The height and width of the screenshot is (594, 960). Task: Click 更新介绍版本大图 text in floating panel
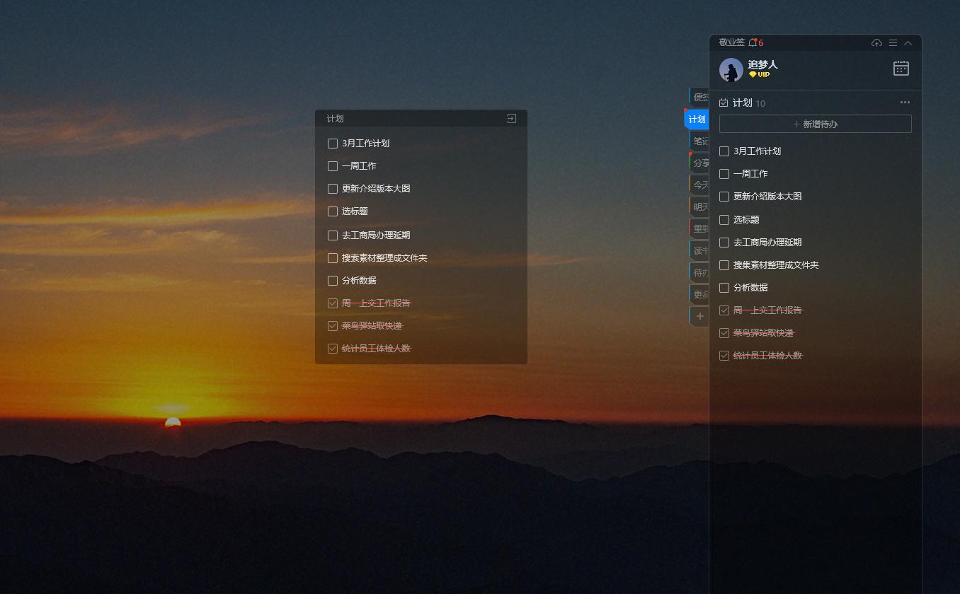point(376,189)
